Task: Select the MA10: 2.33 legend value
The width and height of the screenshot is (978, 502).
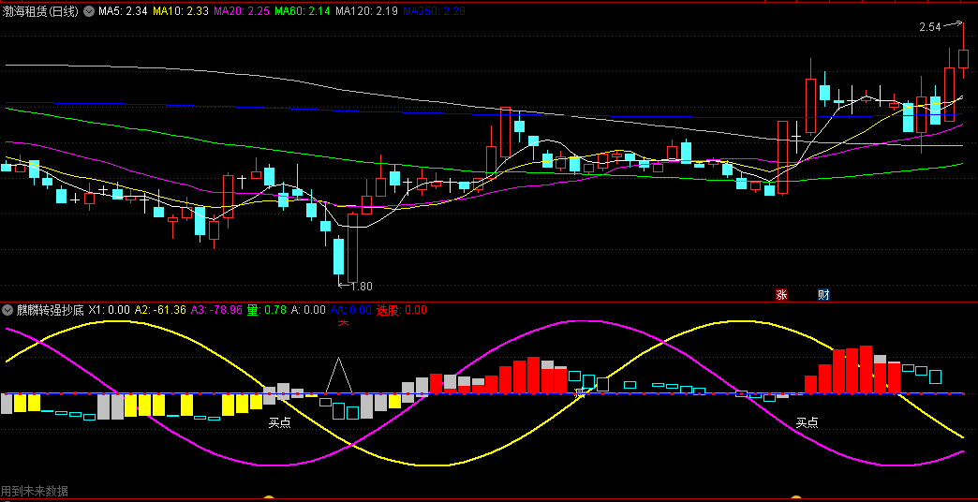Action: (180, 10)
